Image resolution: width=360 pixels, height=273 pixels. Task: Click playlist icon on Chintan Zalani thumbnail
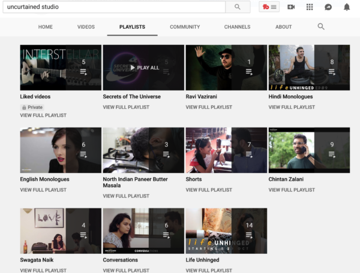(x=332, y=154)
